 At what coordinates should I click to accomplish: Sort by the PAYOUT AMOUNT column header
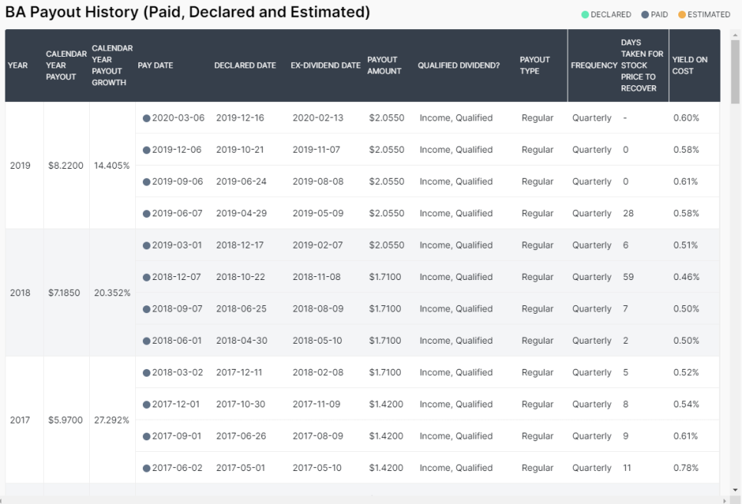pos(384,65)
